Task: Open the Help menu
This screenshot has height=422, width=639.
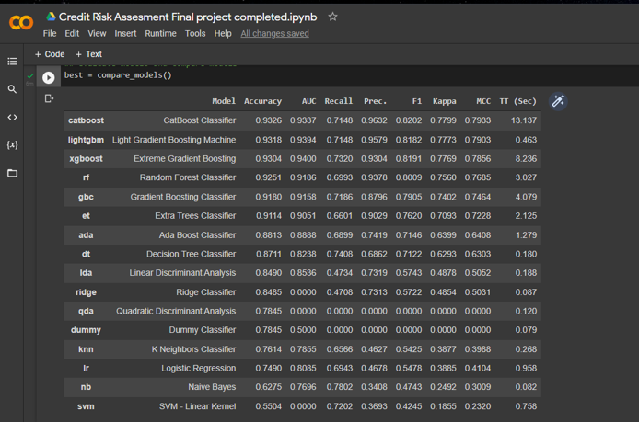Action: [223, 34]
